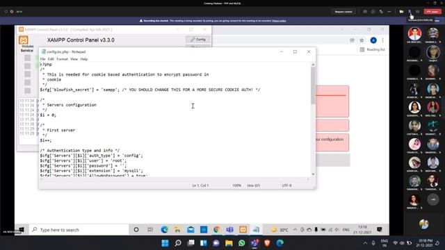Image resolution: width=445 pixels, height=250 pixels.
Task: Click the red Leave button
Action: tap(432, 12)
